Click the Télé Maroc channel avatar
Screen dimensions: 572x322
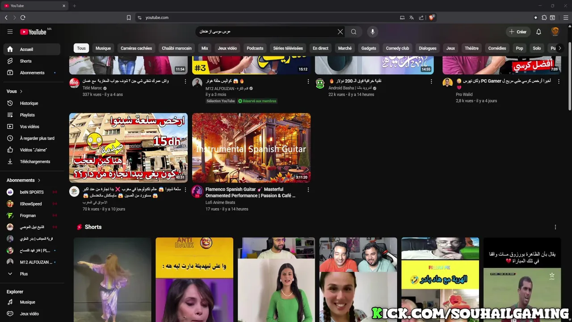(74, 83)
